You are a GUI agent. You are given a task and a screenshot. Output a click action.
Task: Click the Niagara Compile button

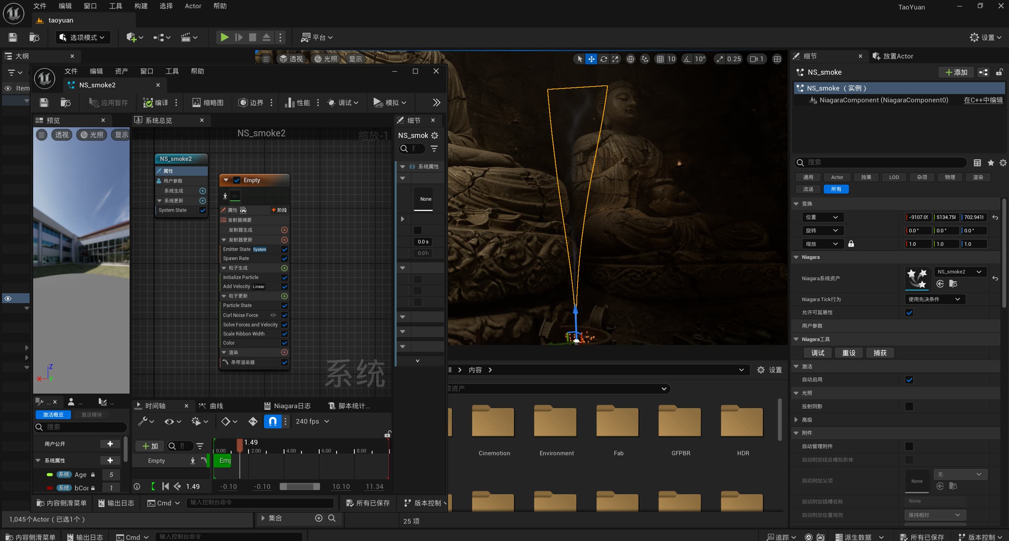tap(156, 103)
